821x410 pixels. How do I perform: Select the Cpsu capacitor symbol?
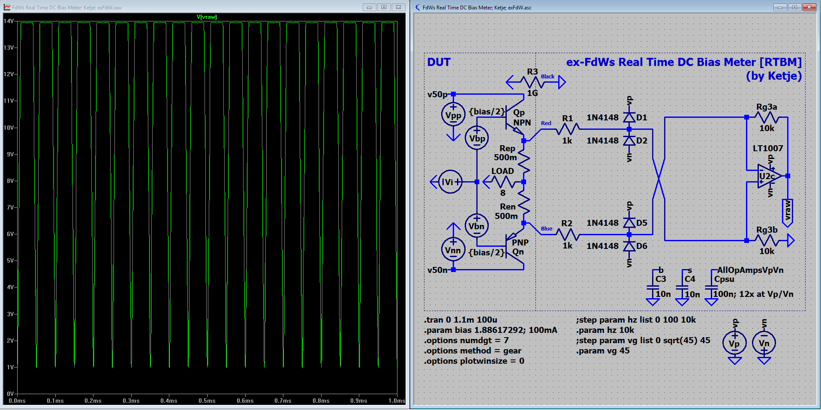click(711, 288)
